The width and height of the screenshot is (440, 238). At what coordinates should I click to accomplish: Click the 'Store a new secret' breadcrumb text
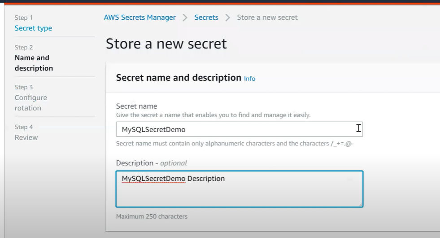(267, 18)
